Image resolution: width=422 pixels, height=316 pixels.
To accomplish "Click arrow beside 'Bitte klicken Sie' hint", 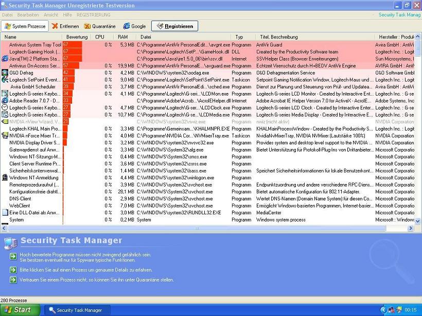I will click(13, 270).
